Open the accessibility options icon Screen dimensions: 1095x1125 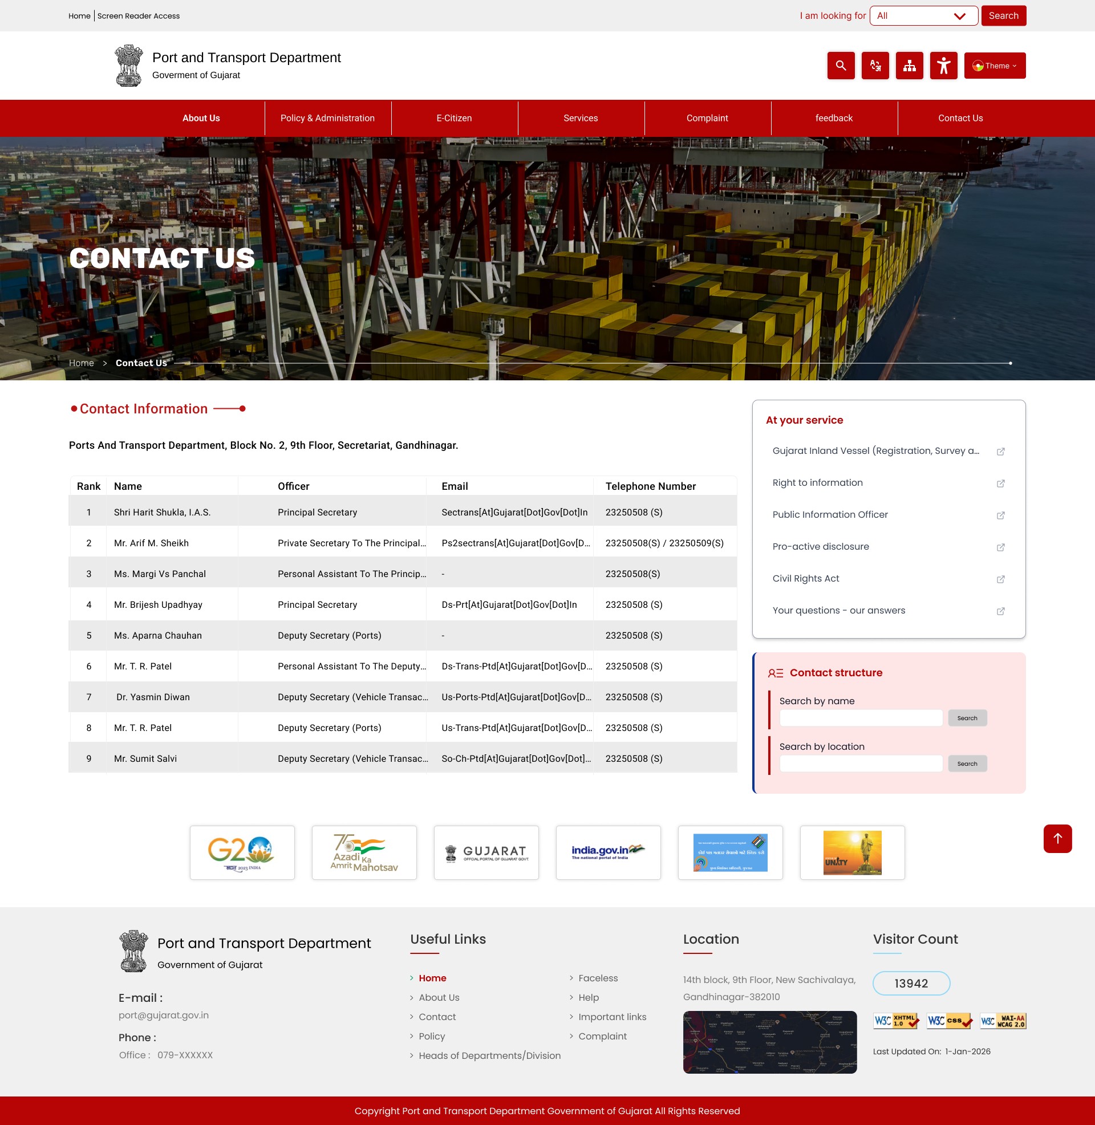click(943, 66)
